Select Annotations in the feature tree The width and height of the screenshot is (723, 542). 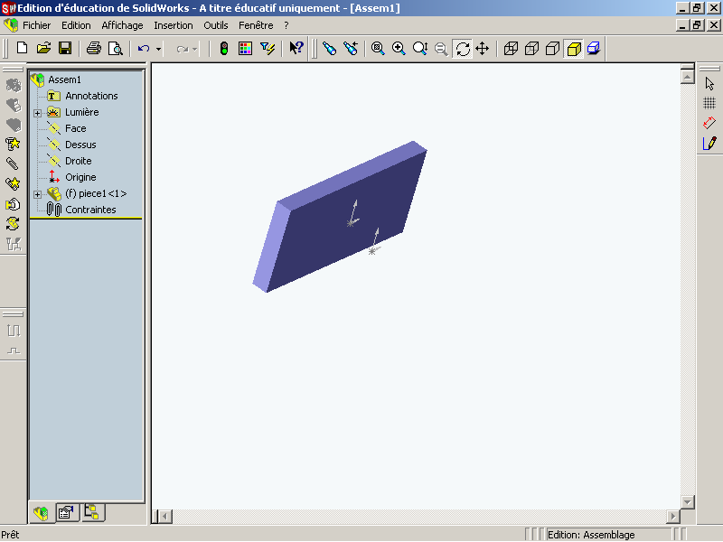coord(91,96)
